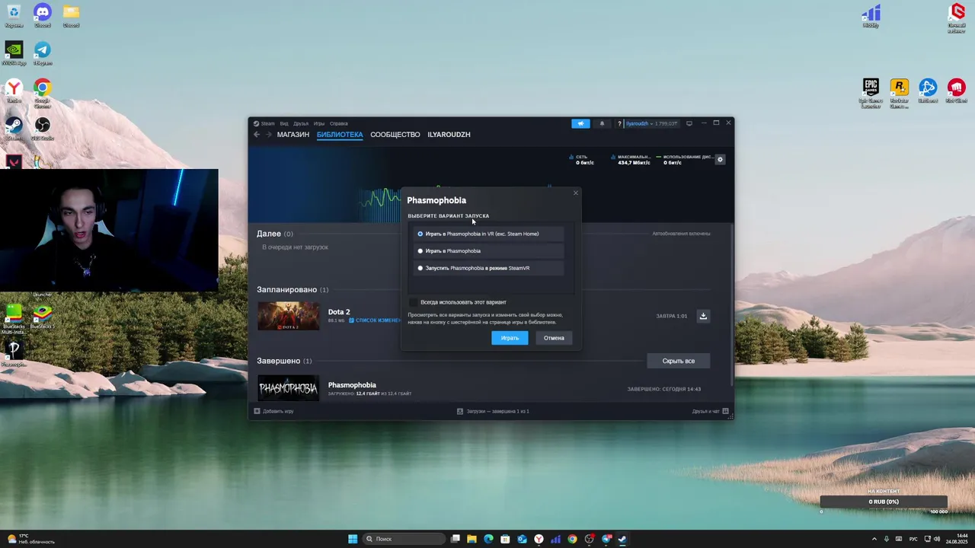Select plain Play Phasmophobia option
This screenshot has height=548, width=975.
(488, 250)
